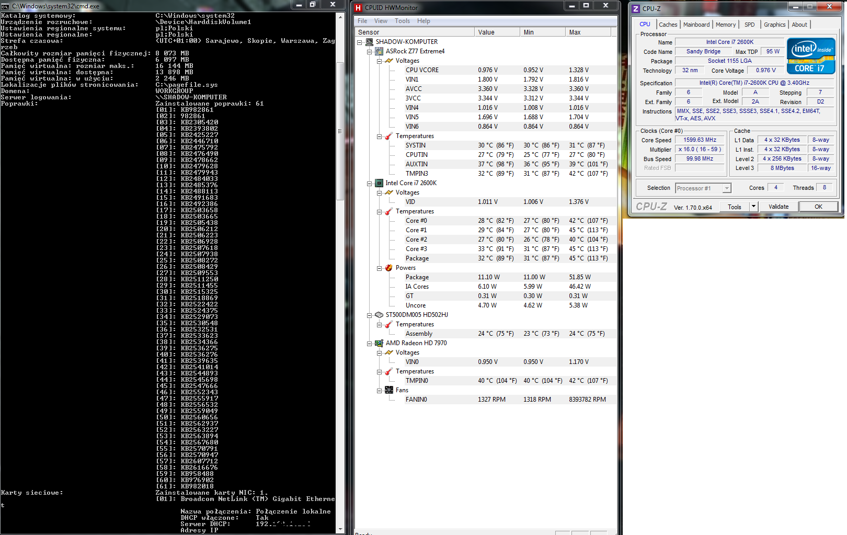Click the Temperatures thermometer icon under ASRock Z77 Extreme4
Viewport: 847px width, 535px height.
pos(389,136)
